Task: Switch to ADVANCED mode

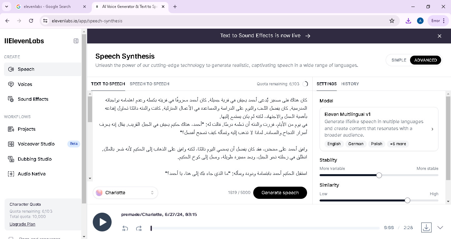Action: tap(425, 60)
